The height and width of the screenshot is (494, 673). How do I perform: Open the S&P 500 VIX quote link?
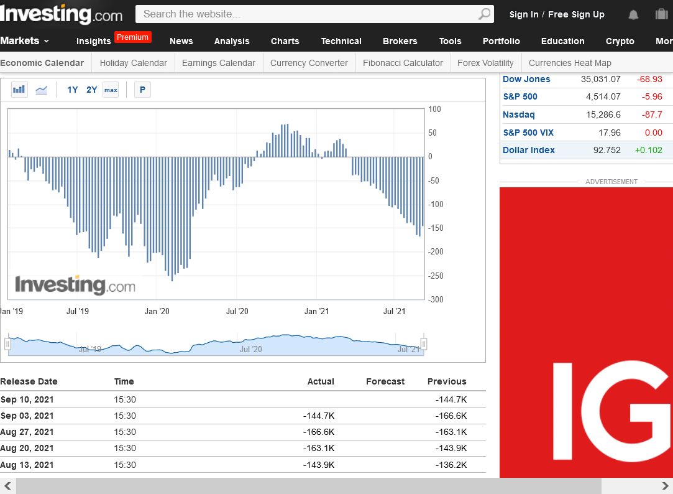tap(528, 133)
